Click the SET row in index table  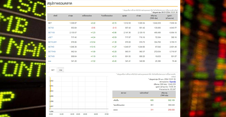click(50, 23)
